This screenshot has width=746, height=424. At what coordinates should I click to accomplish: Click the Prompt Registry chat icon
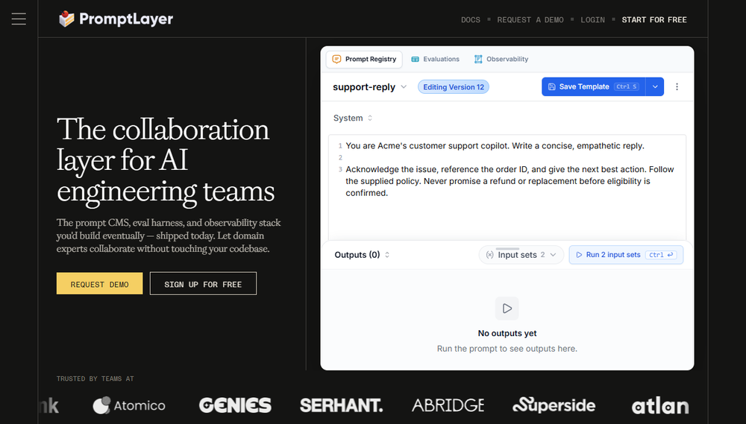336,59
